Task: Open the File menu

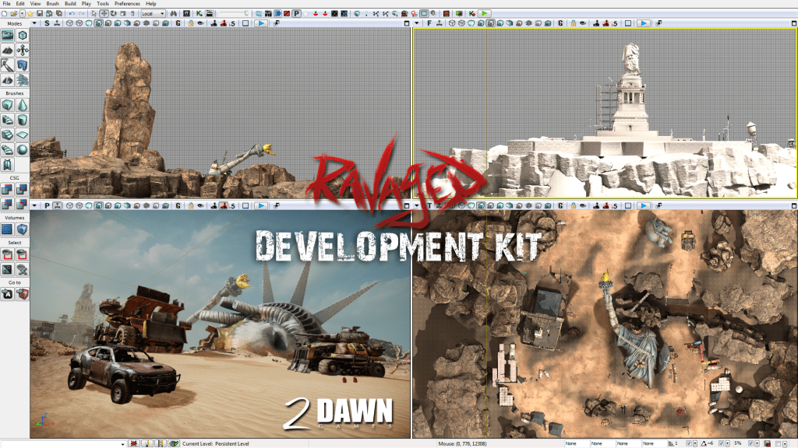Action: tap(6, 4)
